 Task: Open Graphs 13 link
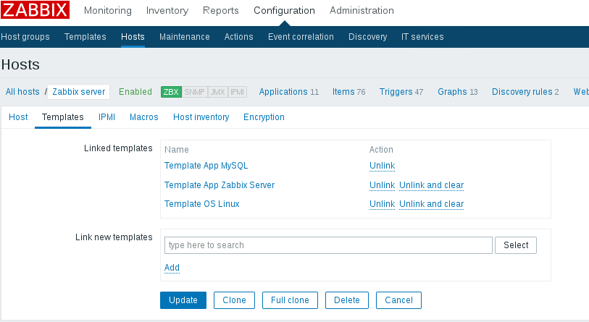click(458, 92)
